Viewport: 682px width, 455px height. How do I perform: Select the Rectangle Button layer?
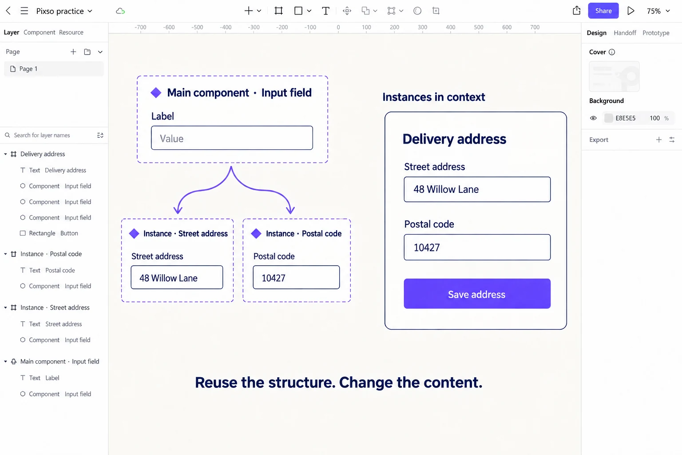[x=54, y=233]
